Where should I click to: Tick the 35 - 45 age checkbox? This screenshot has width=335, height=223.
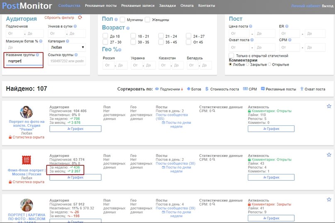tap(161, 42)
